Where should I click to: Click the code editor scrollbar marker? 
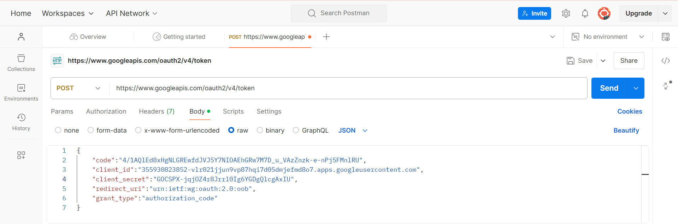point(645,174)
